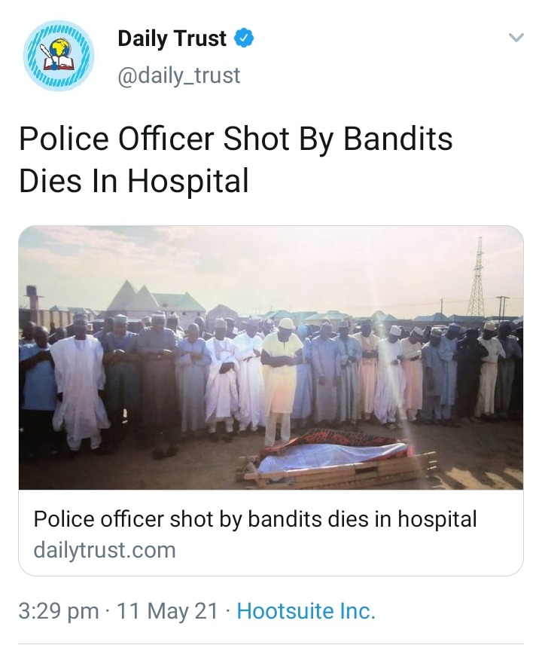Follow the dailytrust.com domain link

105,550
